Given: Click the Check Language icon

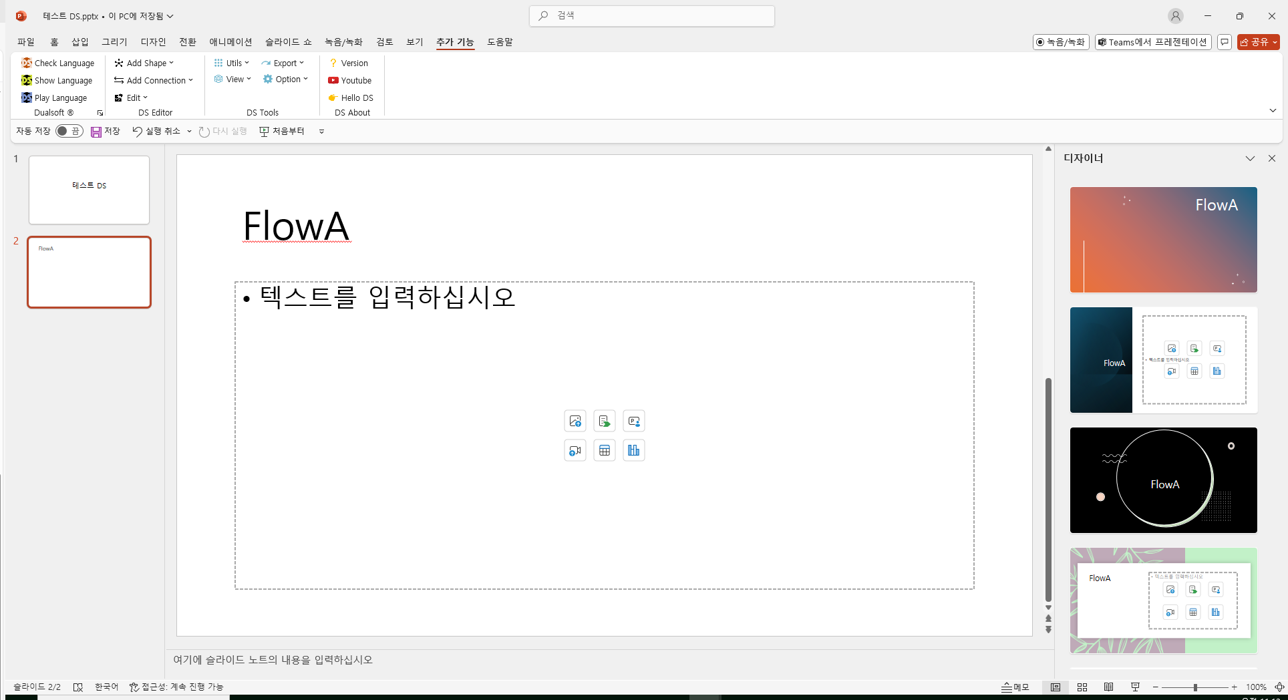Looking at the screenshot, I should pos(27,63).
